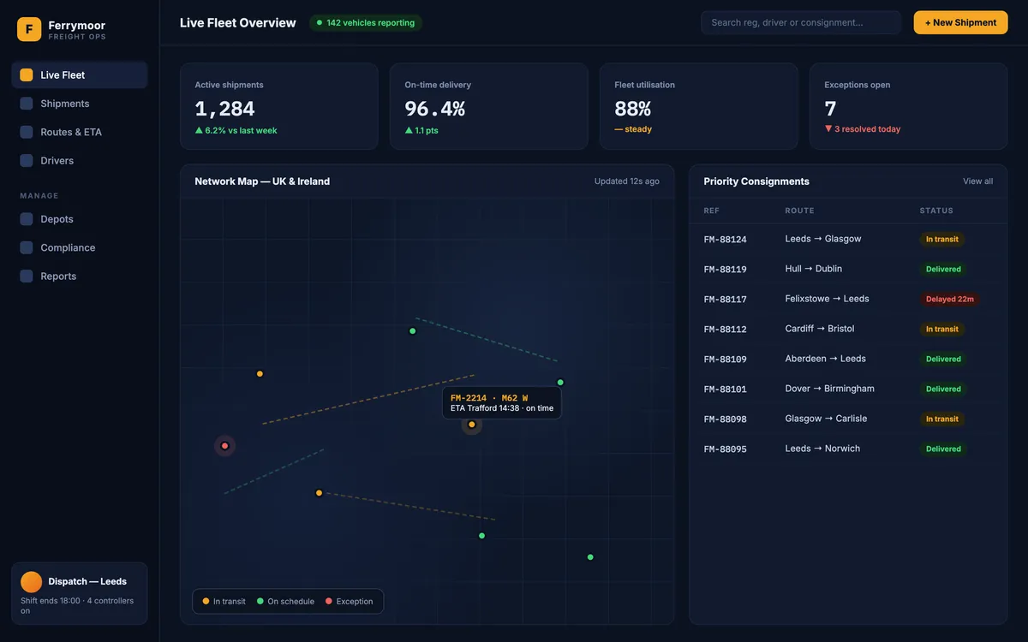Click the Cardiff → Bristol route
Viewport: 1028px width, 642px height.
[820, 329]
